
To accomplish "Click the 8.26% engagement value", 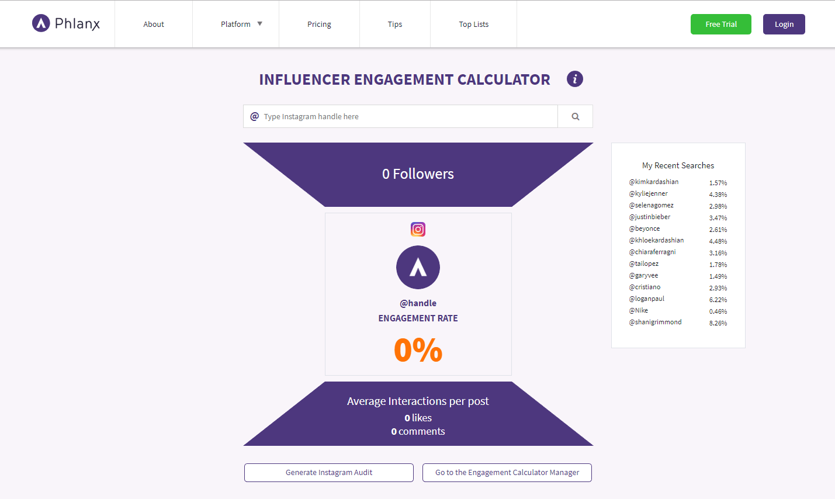I will pos(718,323).
